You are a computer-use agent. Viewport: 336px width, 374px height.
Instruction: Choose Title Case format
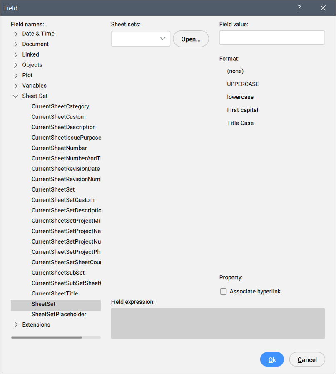click(240, 123)
